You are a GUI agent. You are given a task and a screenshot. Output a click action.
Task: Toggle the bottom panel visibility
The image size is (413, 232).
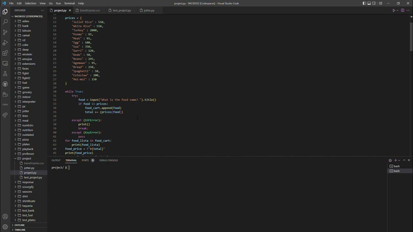point(369,3)
